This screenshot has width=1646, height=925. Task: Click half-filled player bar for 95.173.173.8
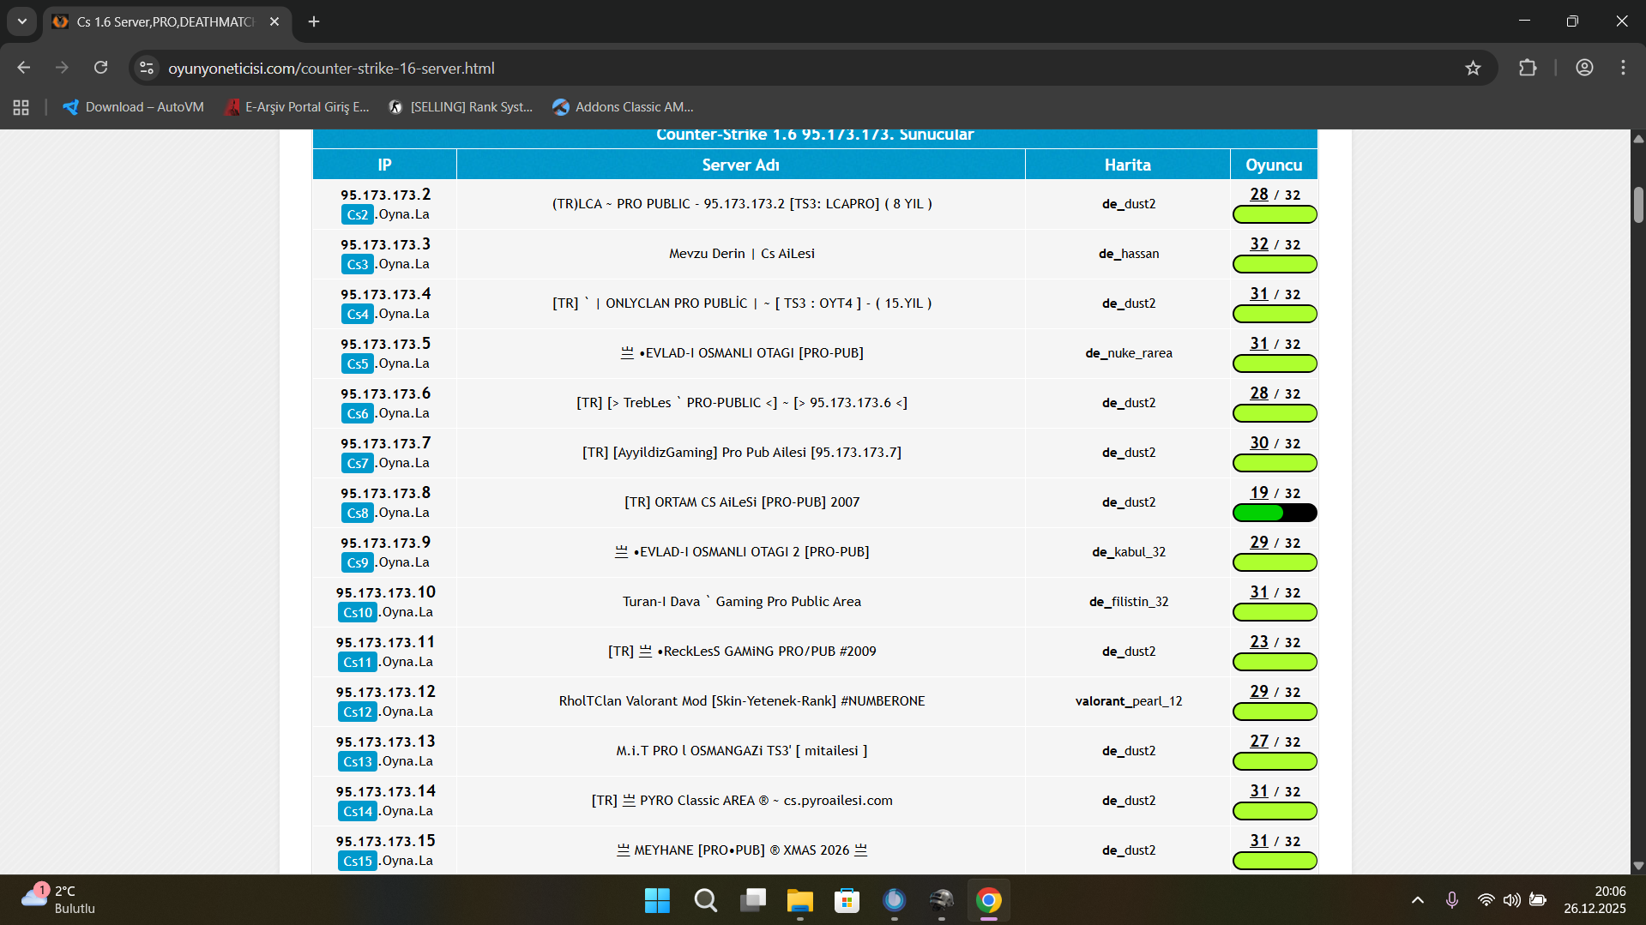(1275, 513)
